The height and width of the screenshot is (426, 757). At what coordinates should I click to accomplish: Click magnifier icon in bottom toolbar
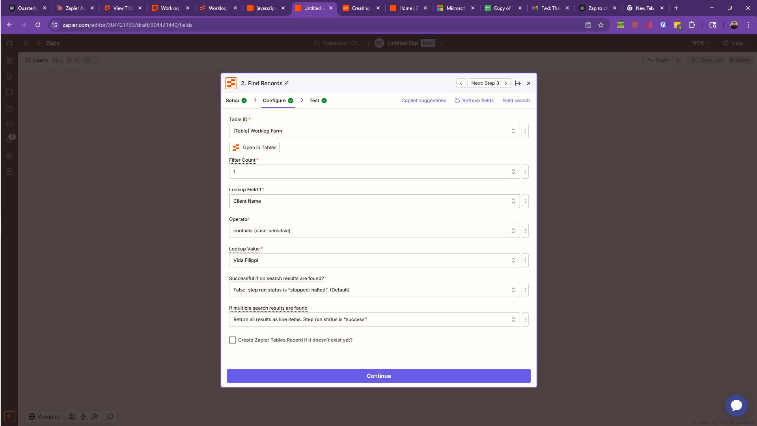[110, 417]
